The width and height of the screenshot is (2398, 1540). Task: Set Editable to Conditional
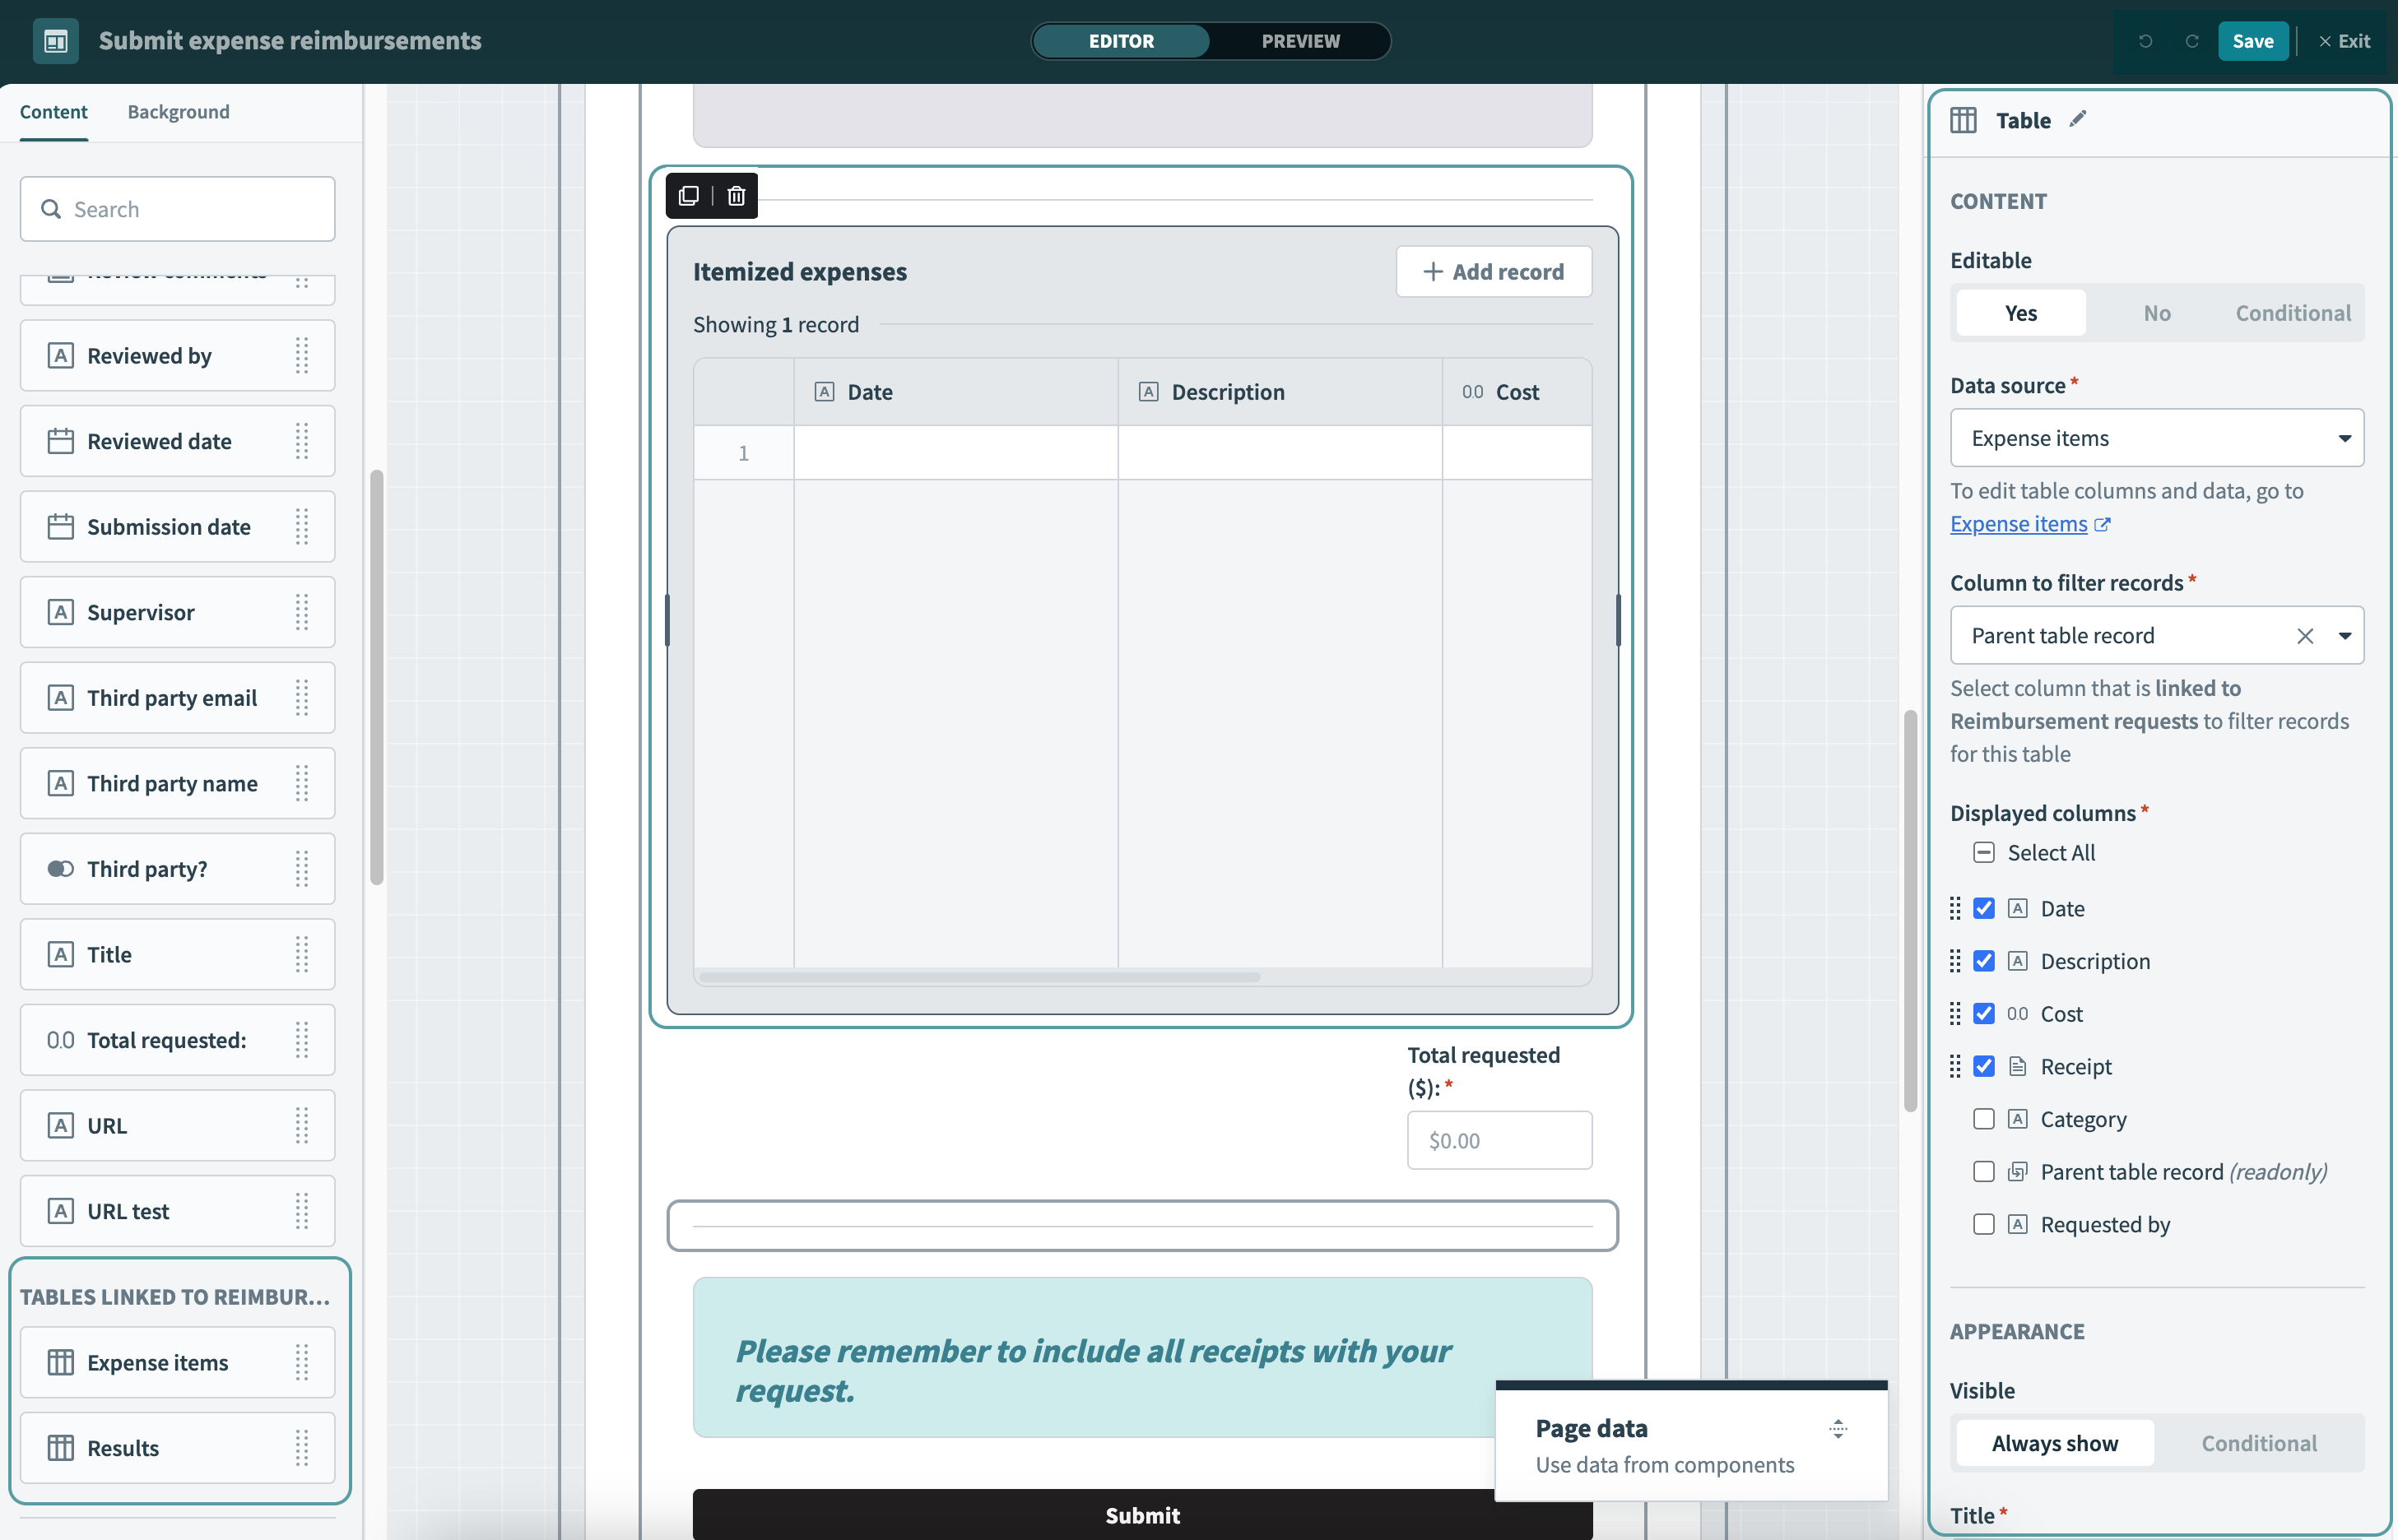2293,313
